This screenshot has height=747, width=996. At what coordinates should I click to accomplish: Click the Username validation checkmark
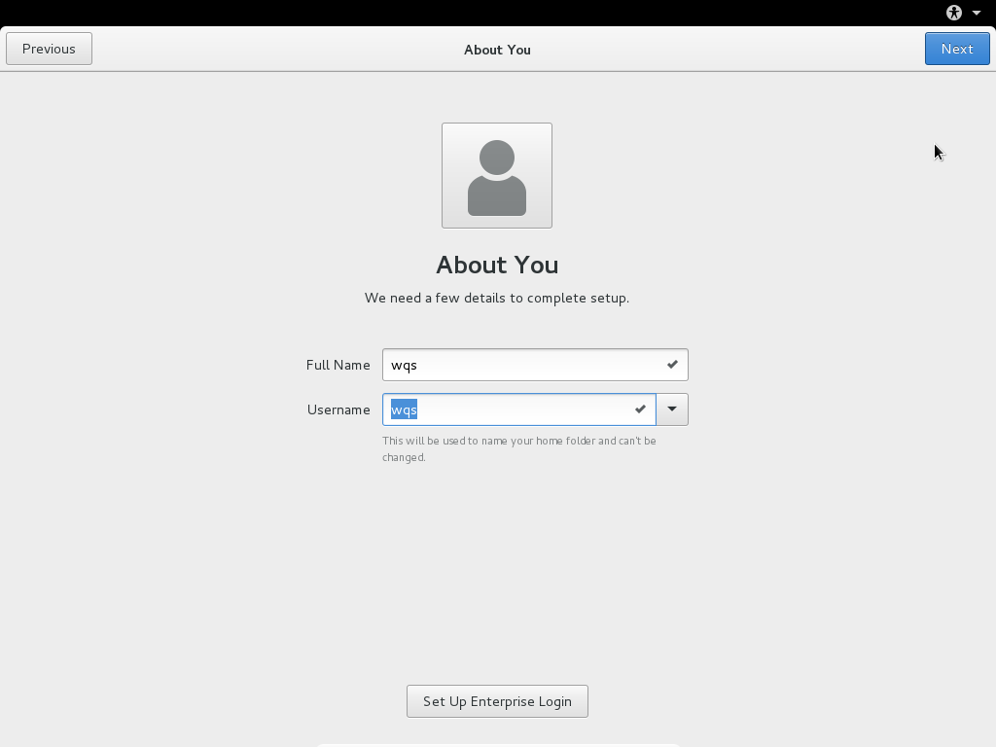640,409
